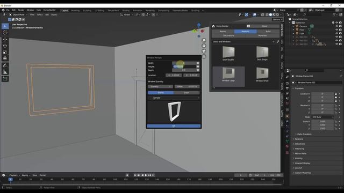This screenshot has width=344, height=193.
Task: Select the Measure tool
Action: tap(5, 72)
